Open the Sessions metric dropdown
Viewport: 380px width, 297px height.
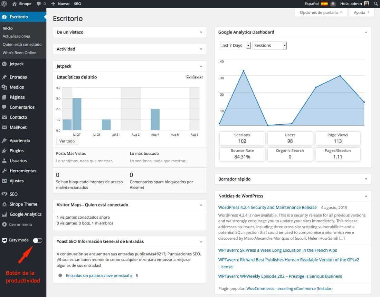click(270, 46)
